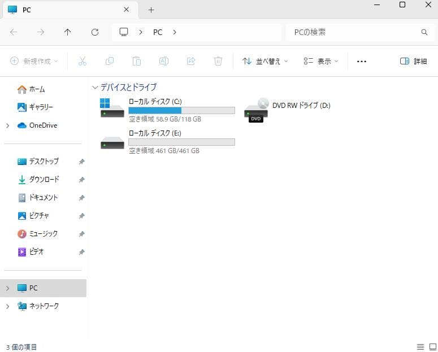438x352 pixels.
Task: Open the 新規作成 dropdown
Action: click(34, 61)
